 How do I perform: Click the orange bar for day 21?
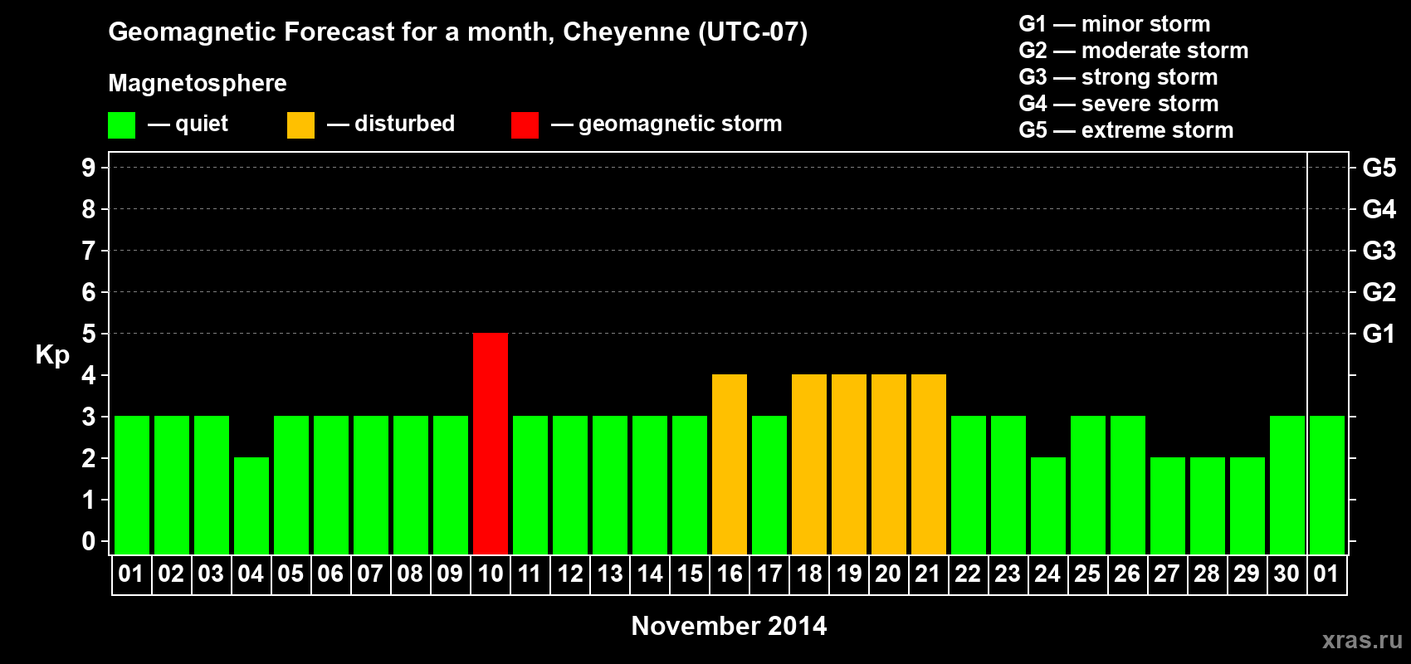click(x=929, y=464)
